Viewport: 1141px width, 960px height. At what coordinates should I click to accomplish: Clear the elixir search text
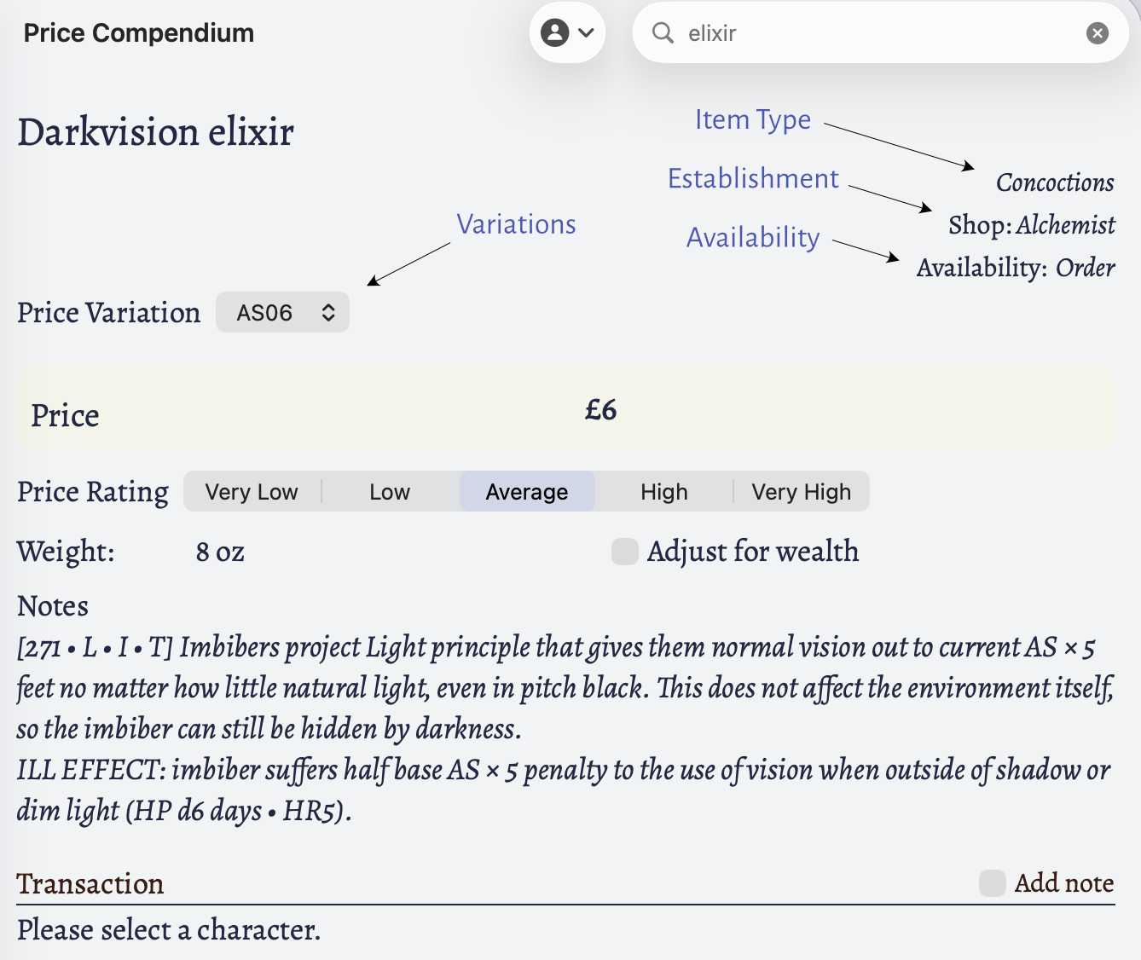pos(1098,33)
